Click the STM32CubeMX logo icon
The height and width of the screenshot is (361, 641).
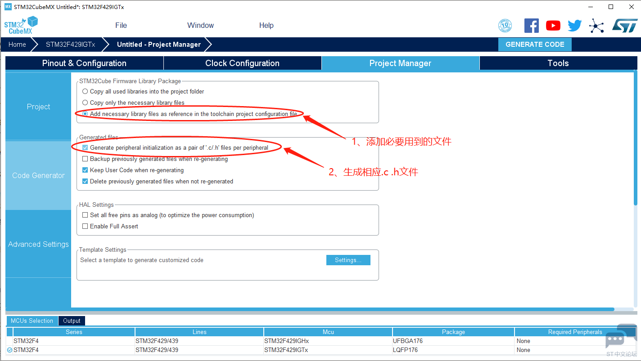[21, 25]
